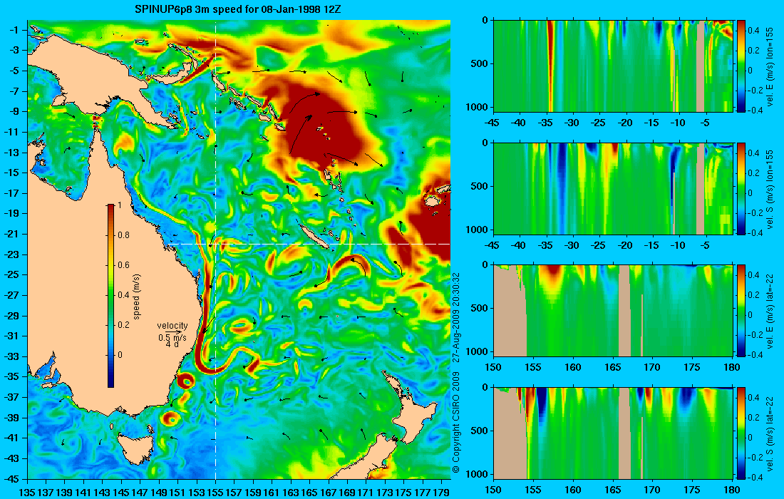Select the vel. S lat=-22 section plot
The height and width of the screenshot is (499, 784).
[613, 433]
